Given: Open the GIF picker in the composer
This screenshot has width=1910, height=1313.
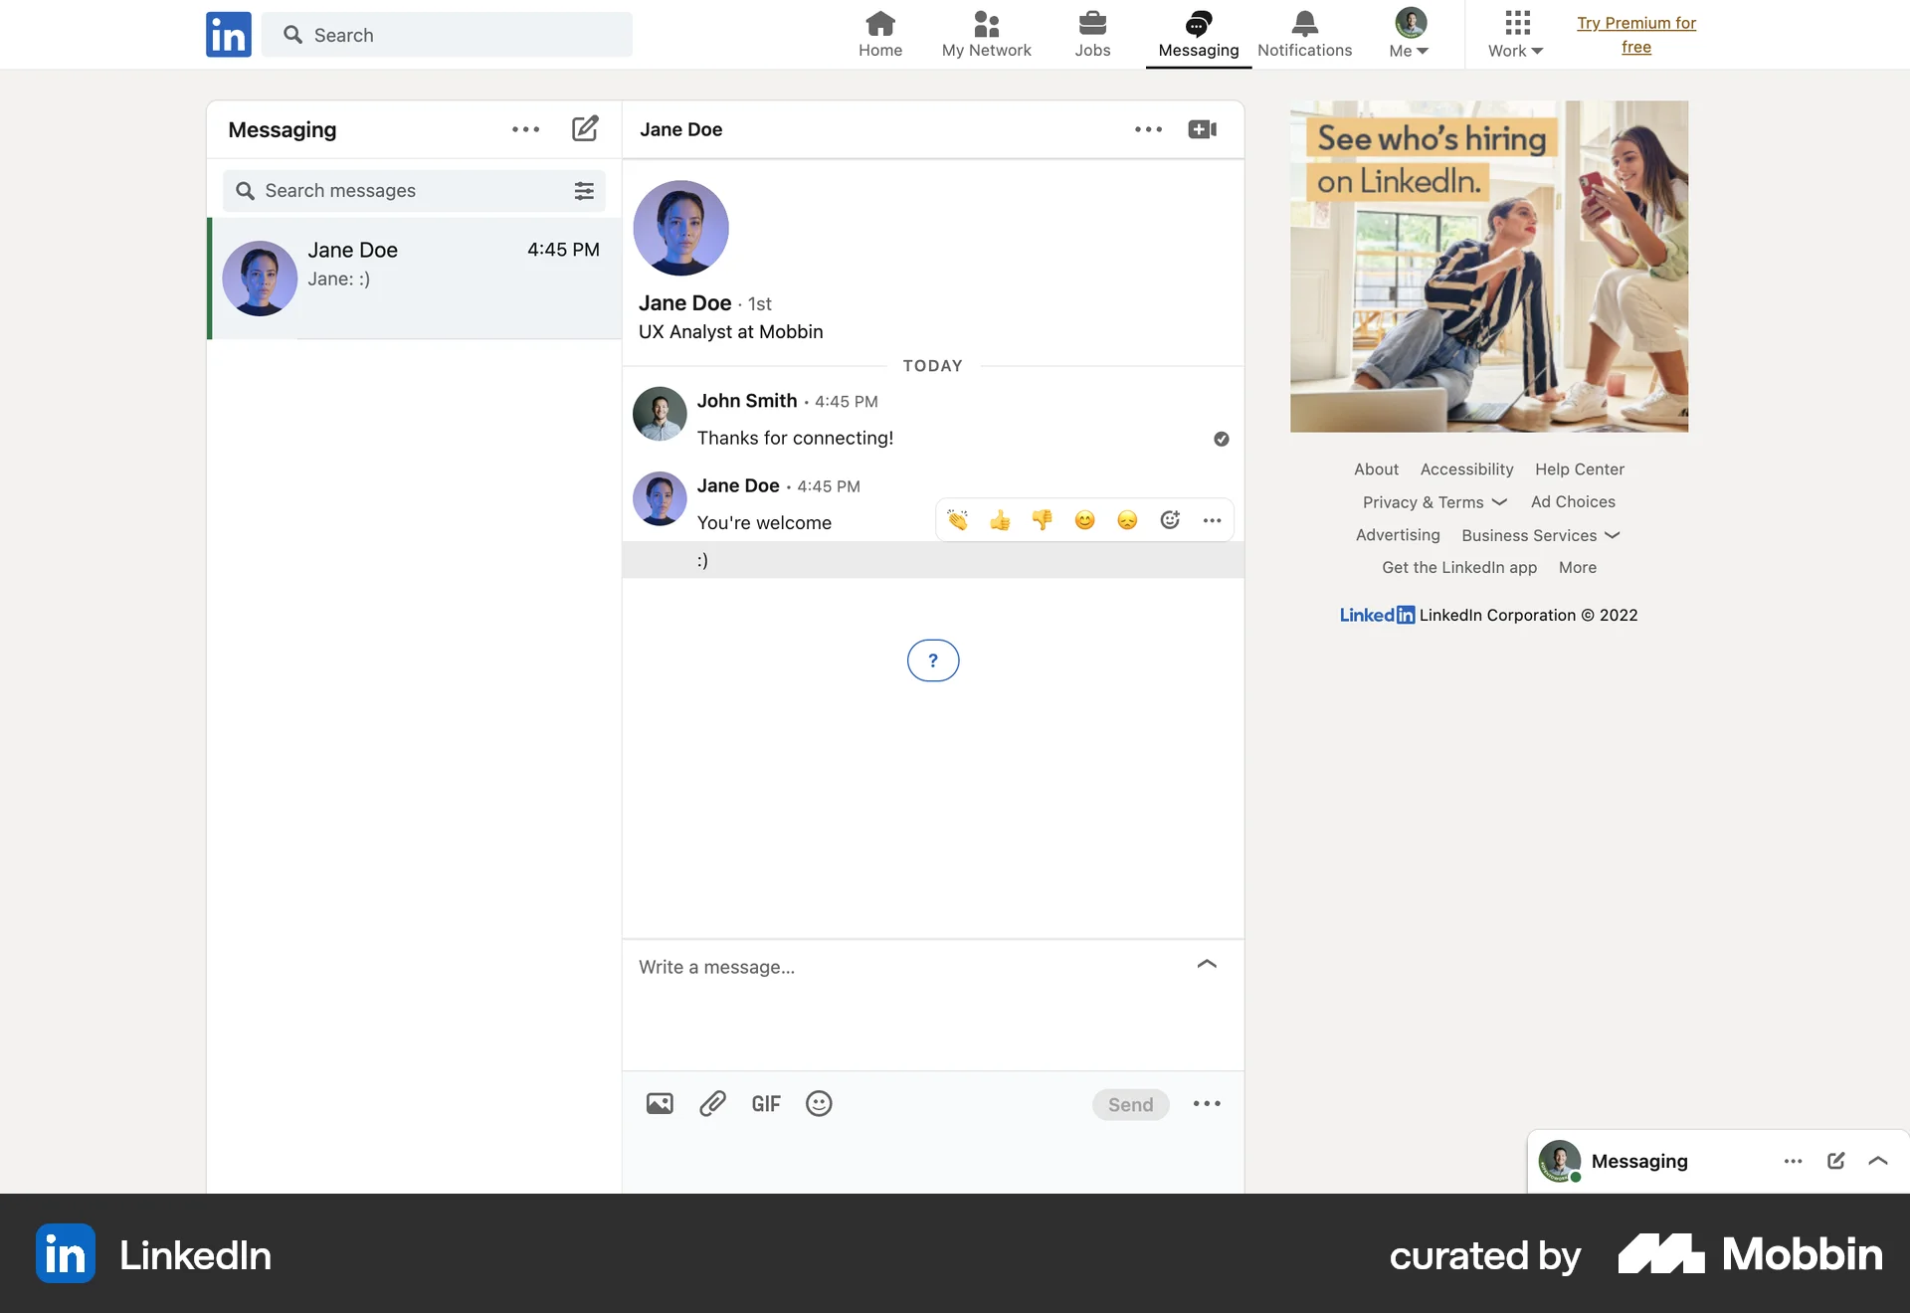Looking at the screenshot, I should coord(765,1103).
